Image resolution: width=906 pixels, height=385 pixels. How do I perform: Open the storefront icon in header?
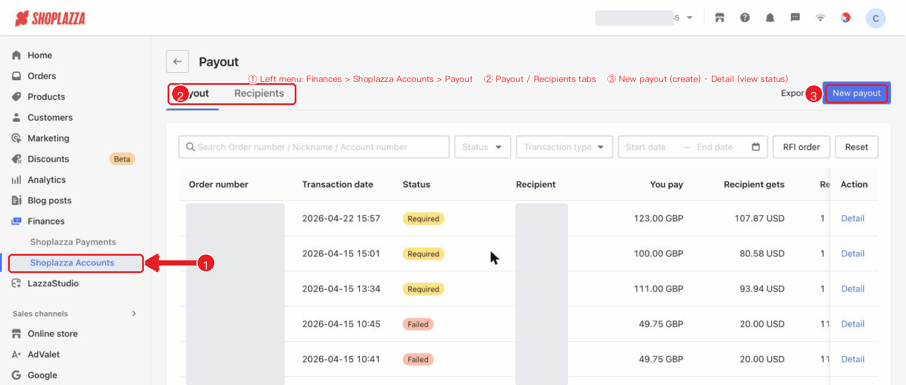pos(719,18)
